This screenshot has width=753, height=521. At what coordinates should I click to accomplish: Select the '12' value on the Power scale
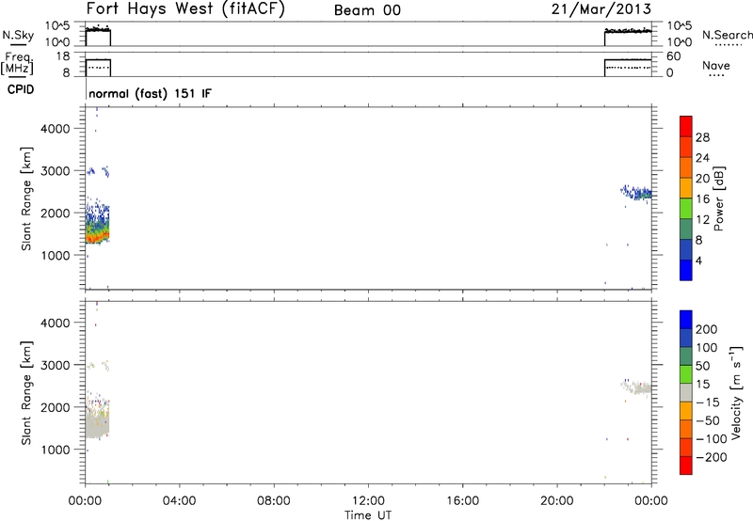(x=702, y=220)
